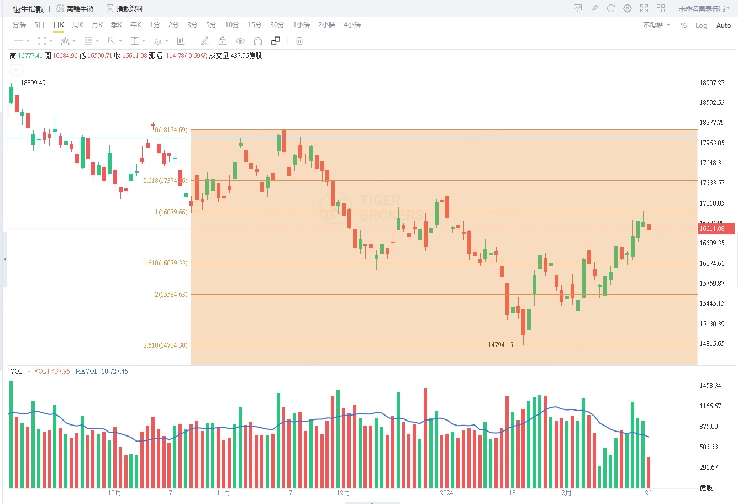Expand the 不復權 adjustment dropdown

coord(656,25)
